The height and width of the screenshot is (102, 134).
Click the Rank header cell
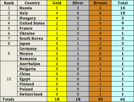click(x=9, y=3)
